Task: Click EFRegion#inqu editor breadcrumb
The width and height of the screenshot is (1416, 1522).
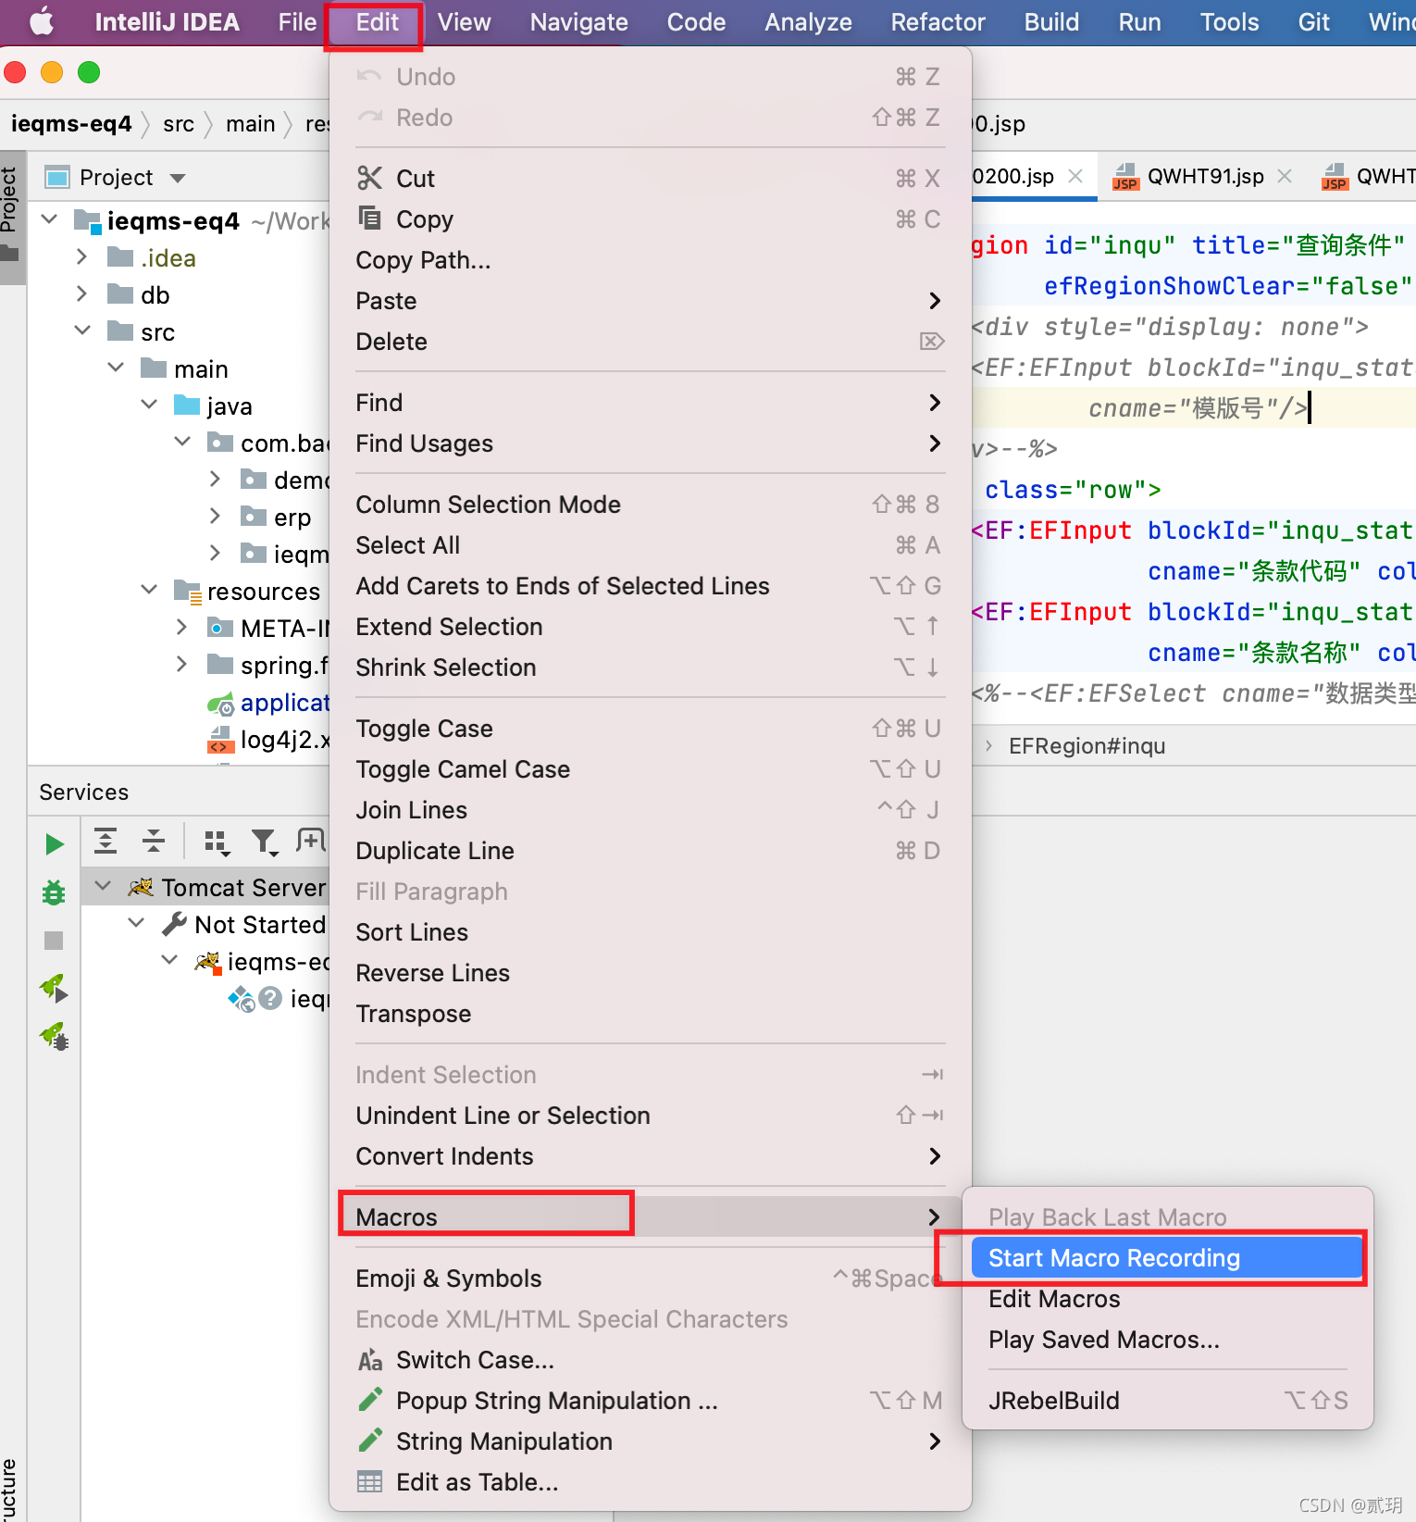Action: 1087,746
